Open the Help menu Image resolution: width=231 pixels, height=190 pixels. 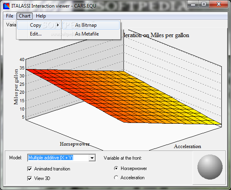[41, 16]
